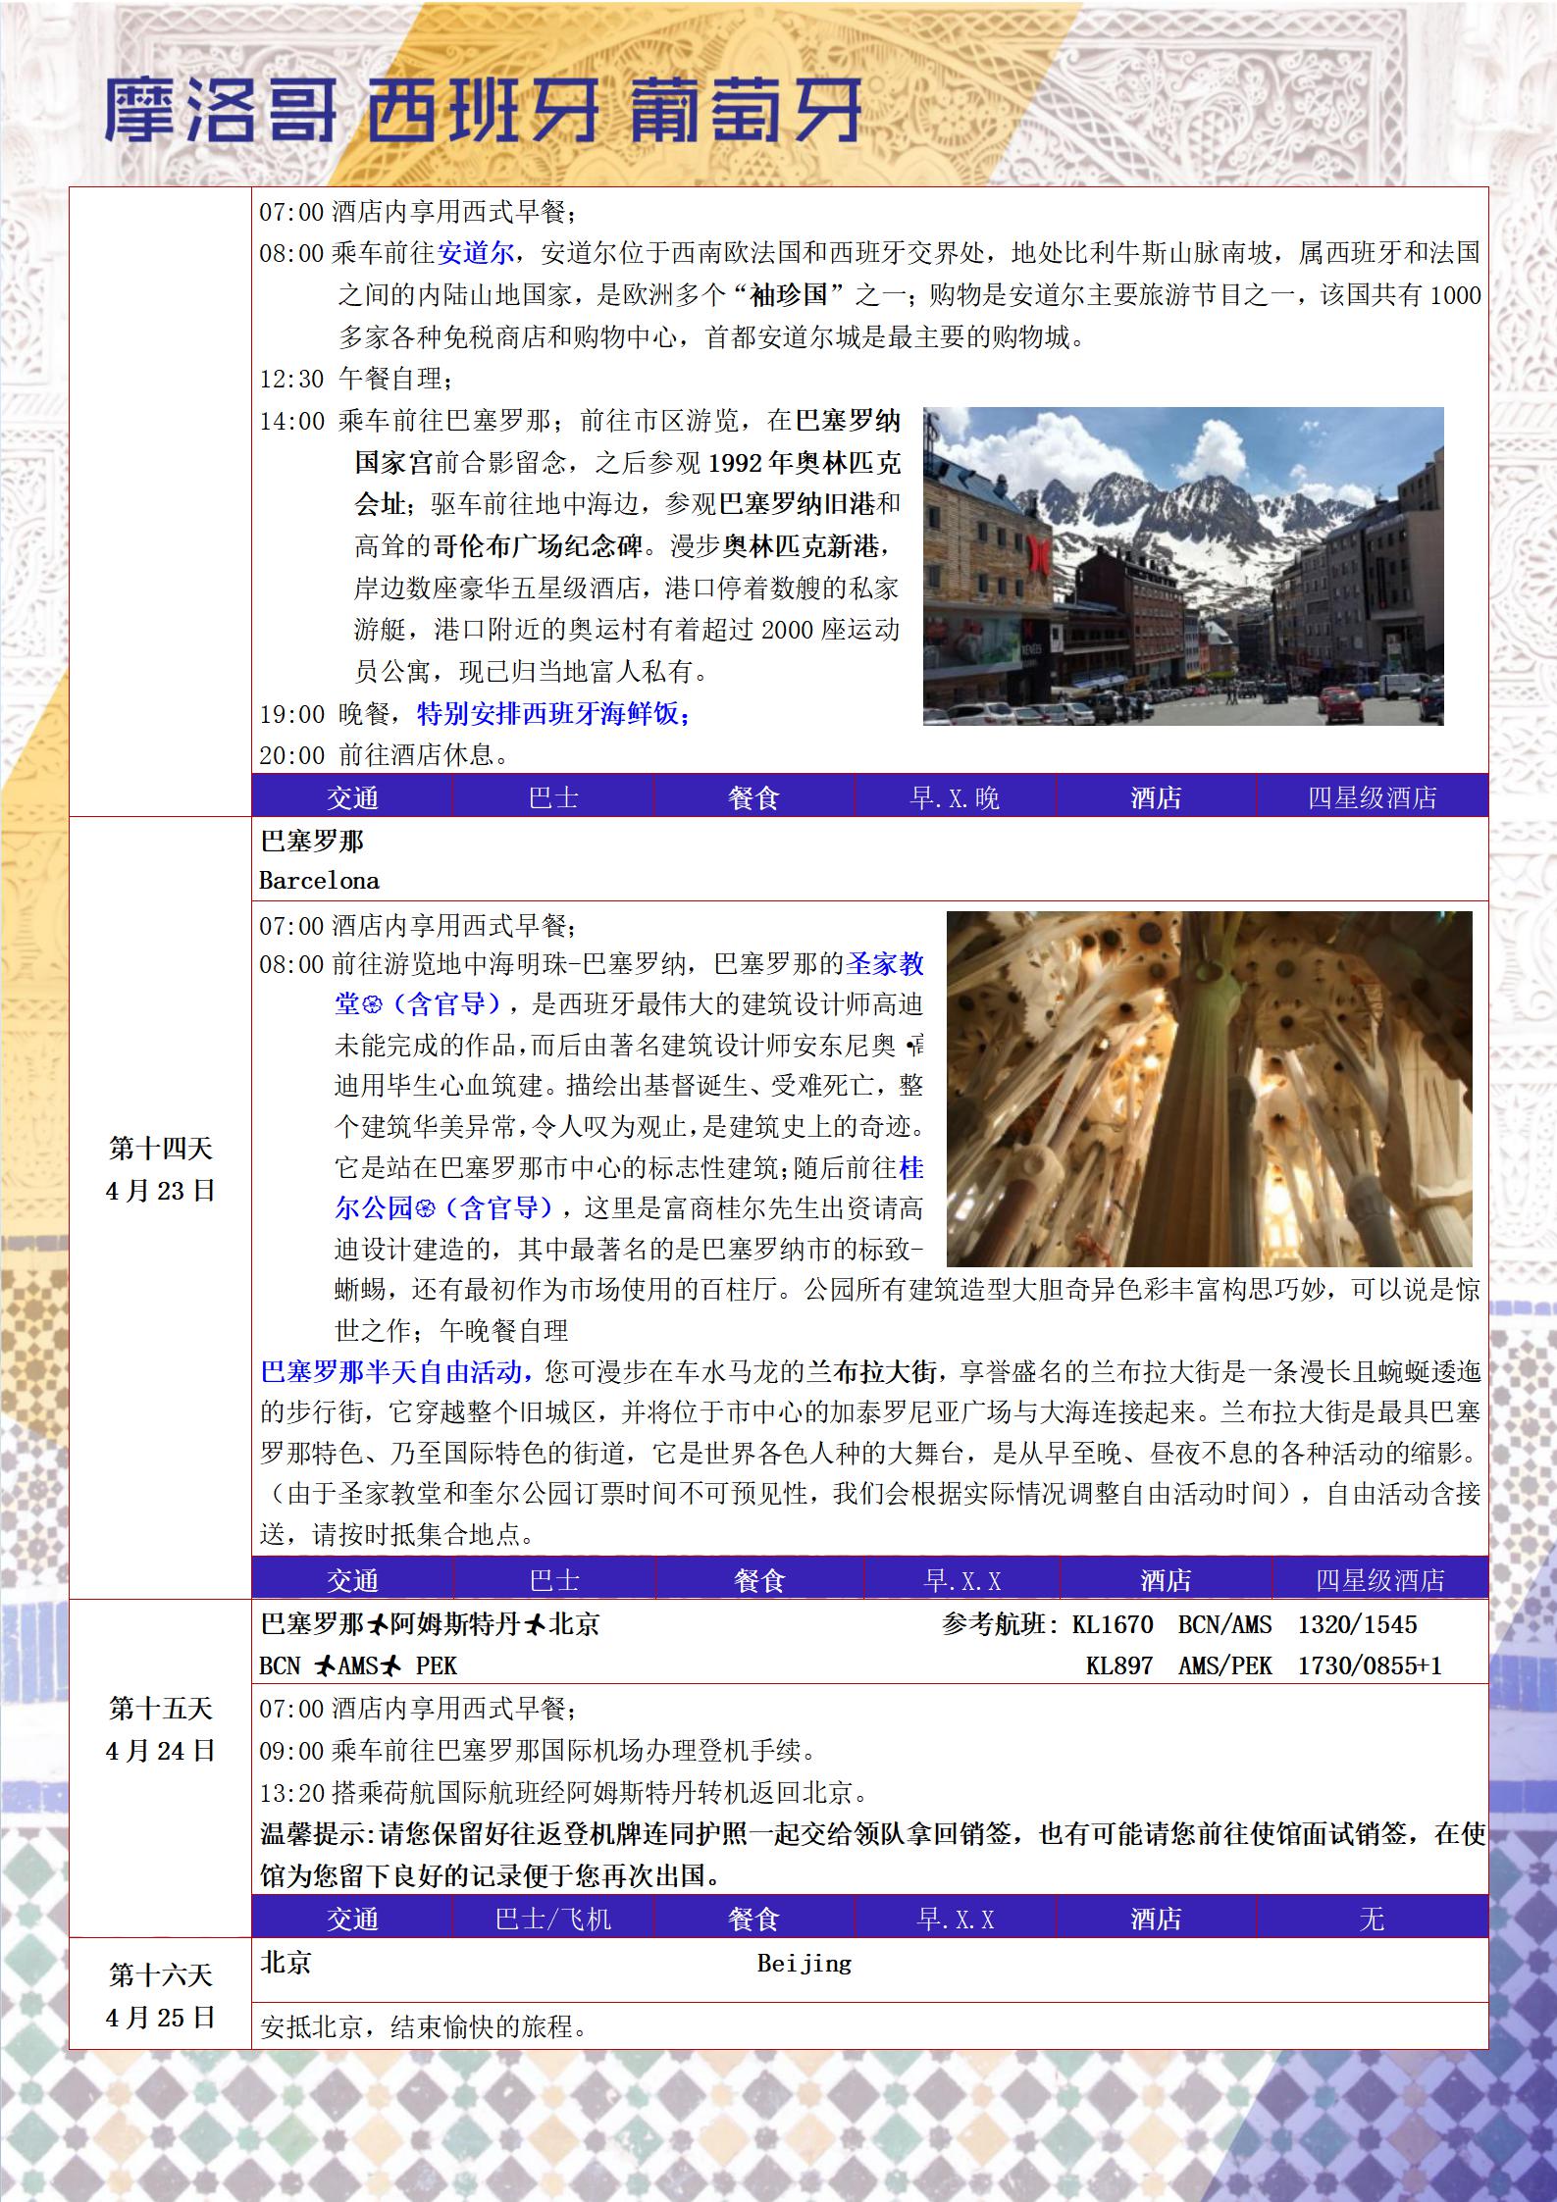Click the circled ticket symbol after 桂尔公园

[425, 1209]
